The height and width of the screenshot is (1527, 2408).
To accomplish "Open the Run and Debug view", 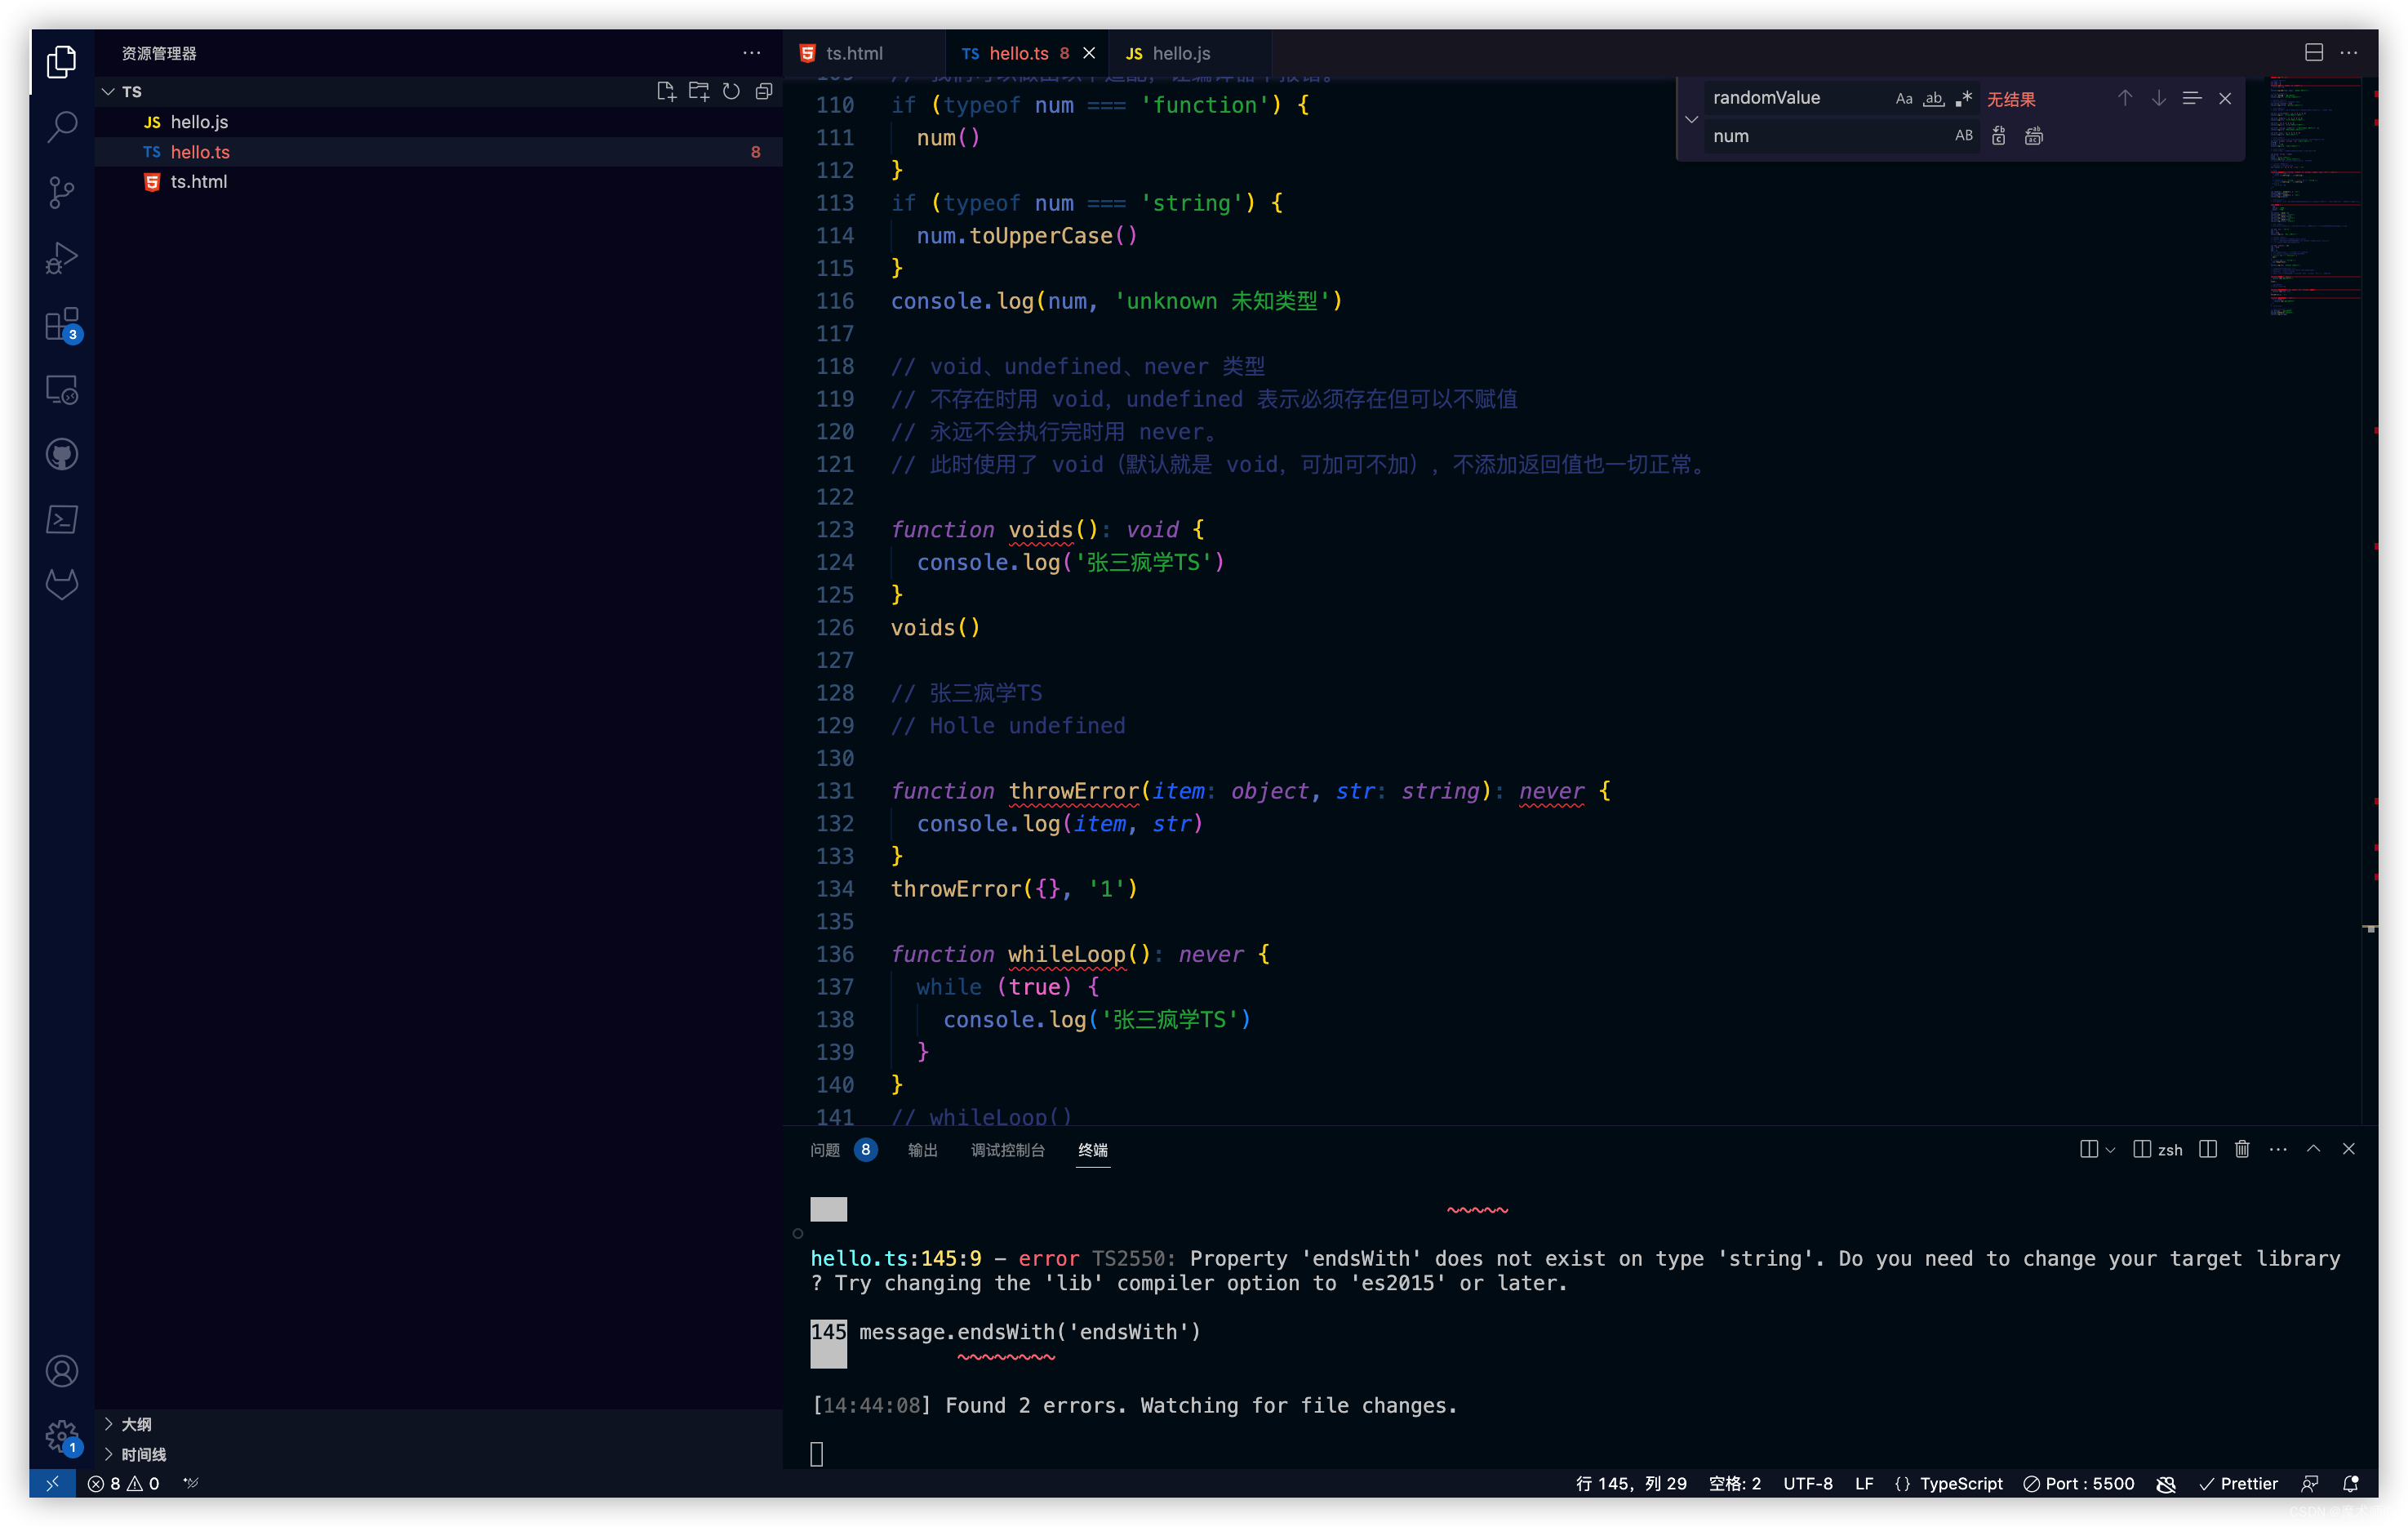I will point(62,257).
